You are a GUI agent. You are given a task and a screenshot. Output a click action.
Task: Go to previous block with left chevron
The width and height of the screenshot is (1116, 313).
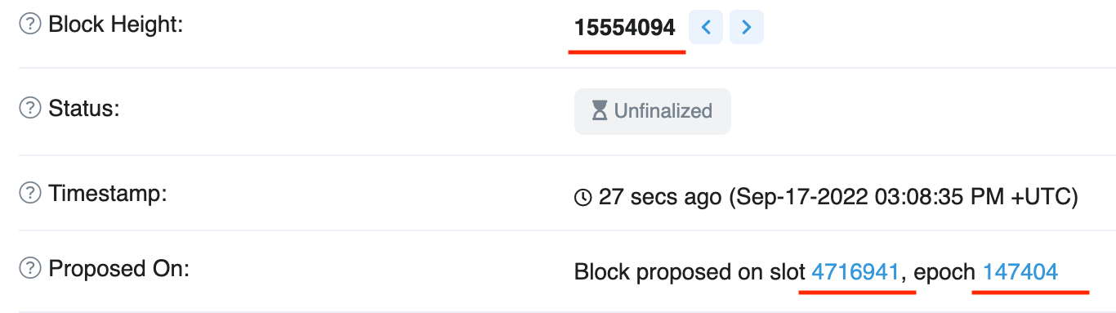706,28
